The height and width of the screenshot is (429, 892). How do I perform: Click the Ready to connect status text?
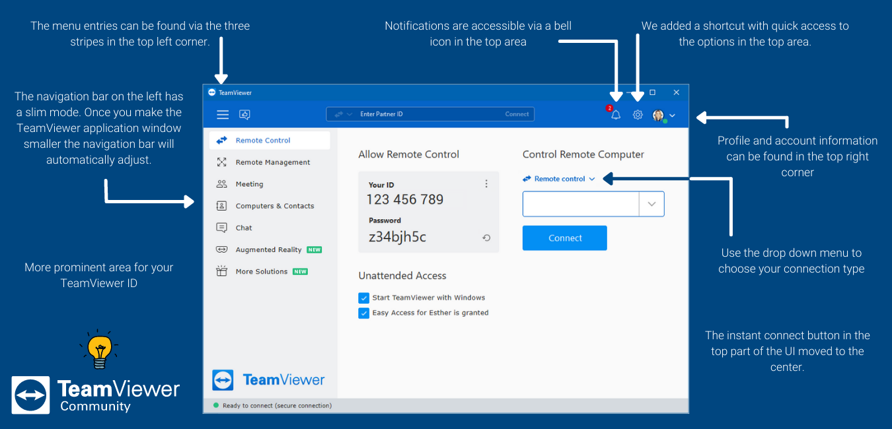tap(277, 405)
